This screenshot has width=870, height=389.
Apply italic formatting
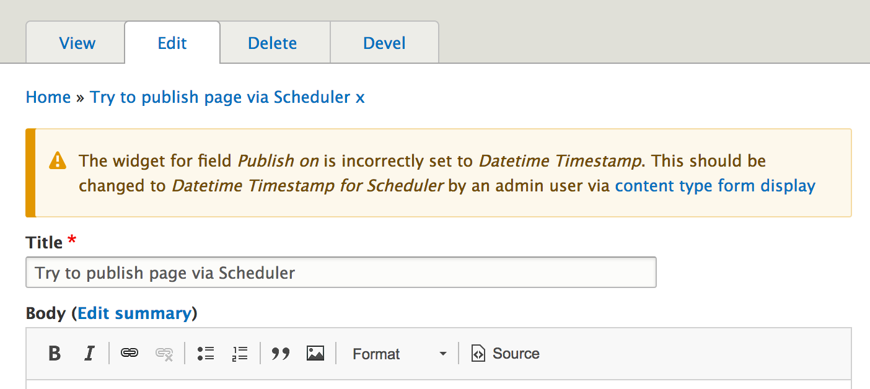point(89,353)
